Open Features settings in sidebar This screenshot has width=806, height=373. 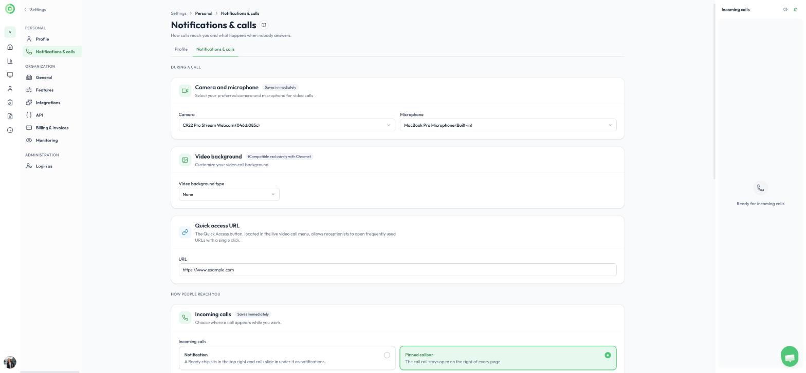click(x=52, y=90)
